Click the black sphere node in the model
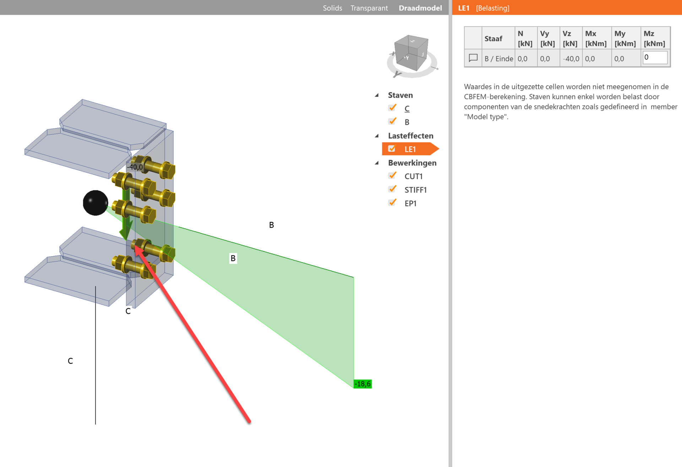Image resolution: width=682 pixels, height=467 pixels. (95, 203)
